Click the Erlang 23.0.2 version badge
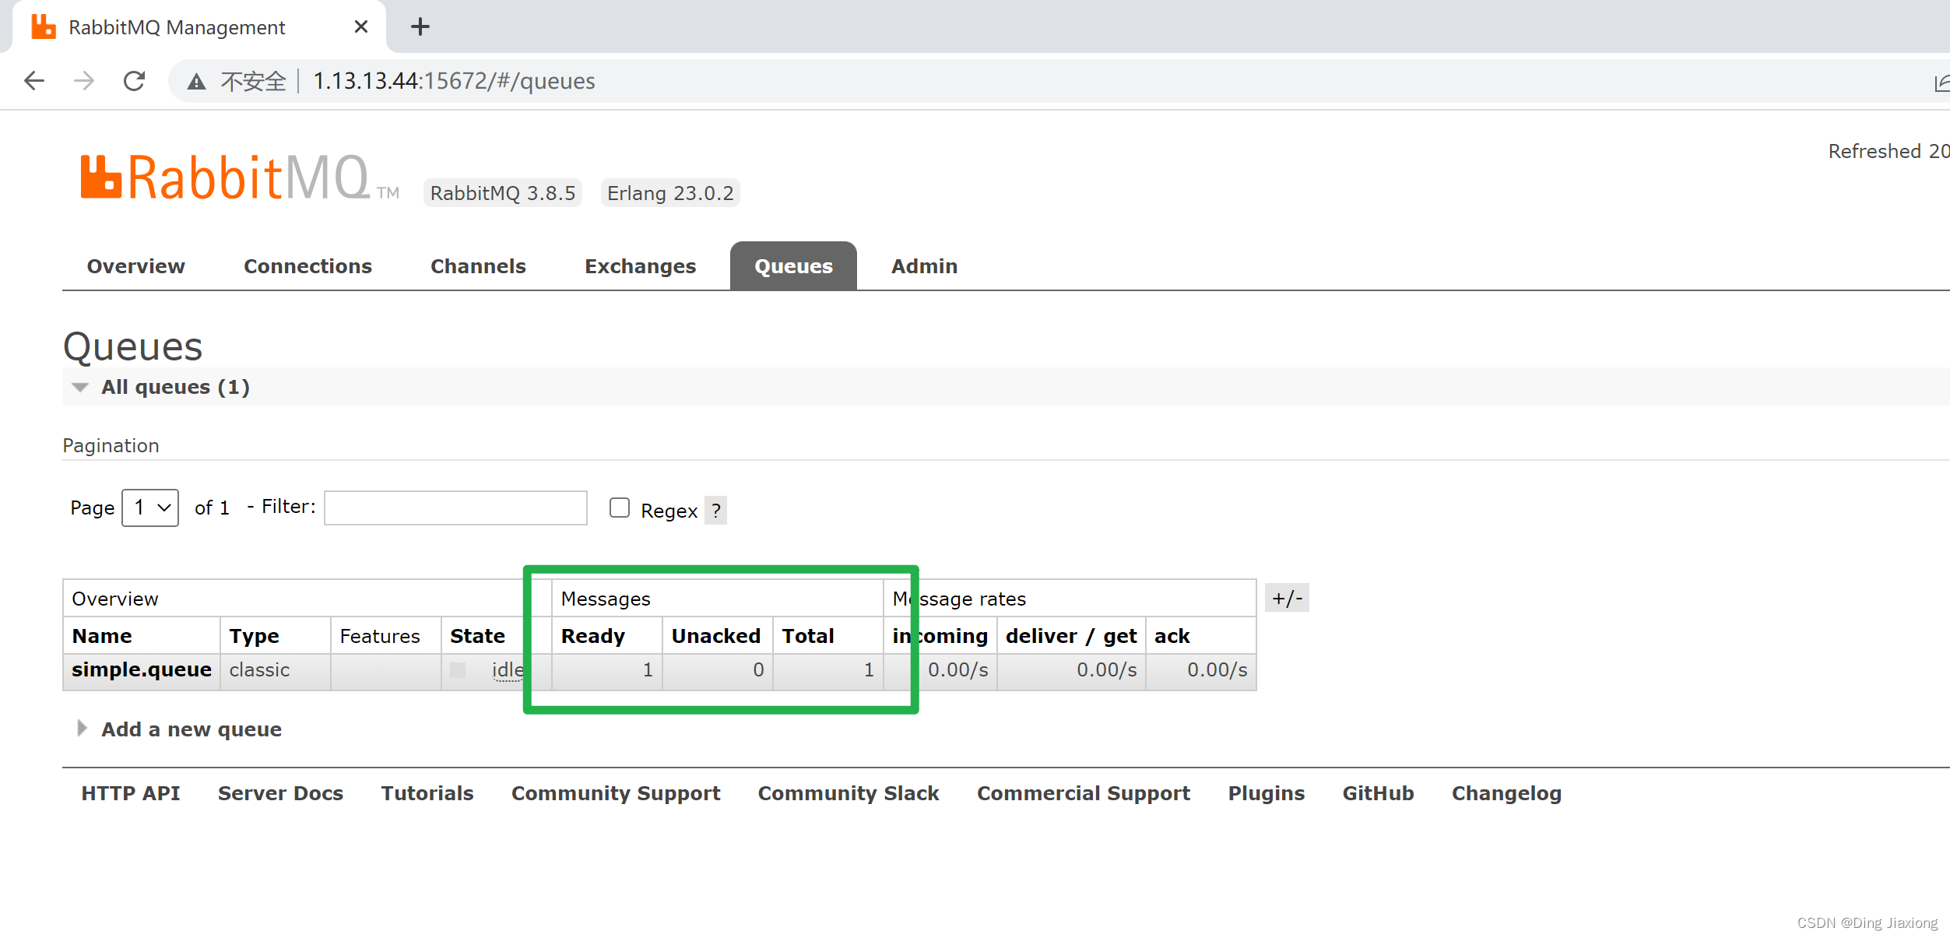This screenshot has height=938, width=1950. (670, 193)
